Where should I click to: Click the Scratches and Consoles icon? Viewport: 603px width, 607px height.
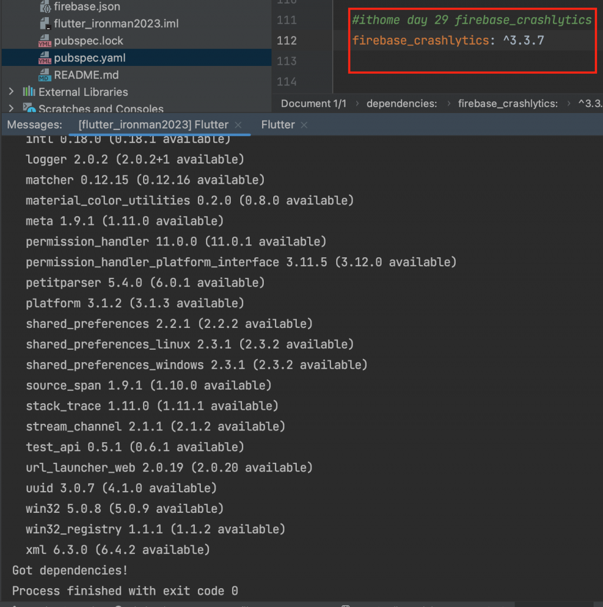[29, 108]
